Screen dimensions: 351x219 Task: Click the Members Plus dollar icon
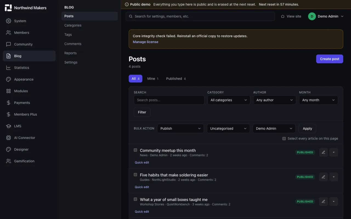pos(9,114)
